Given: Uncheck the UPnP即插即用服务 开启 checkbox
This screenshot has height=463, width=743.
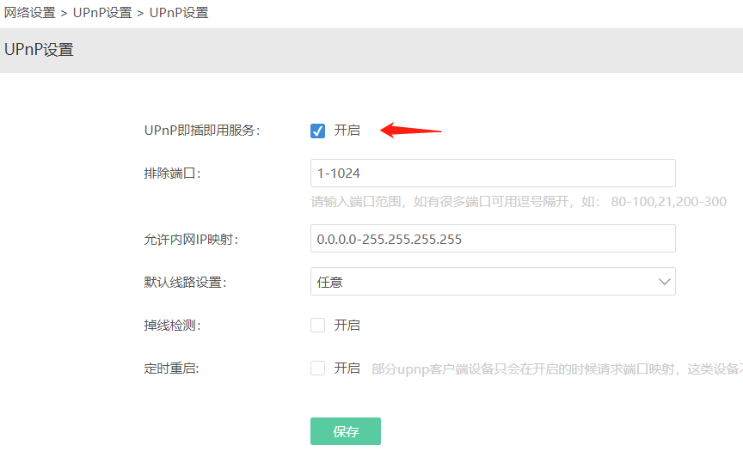Looking at the screenshot, I should click(x=317, y=131).
